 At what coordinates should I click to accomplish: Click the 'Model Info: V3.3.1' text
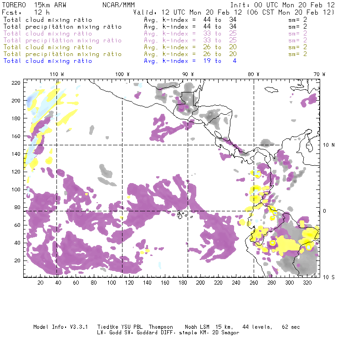coord(61,327)
